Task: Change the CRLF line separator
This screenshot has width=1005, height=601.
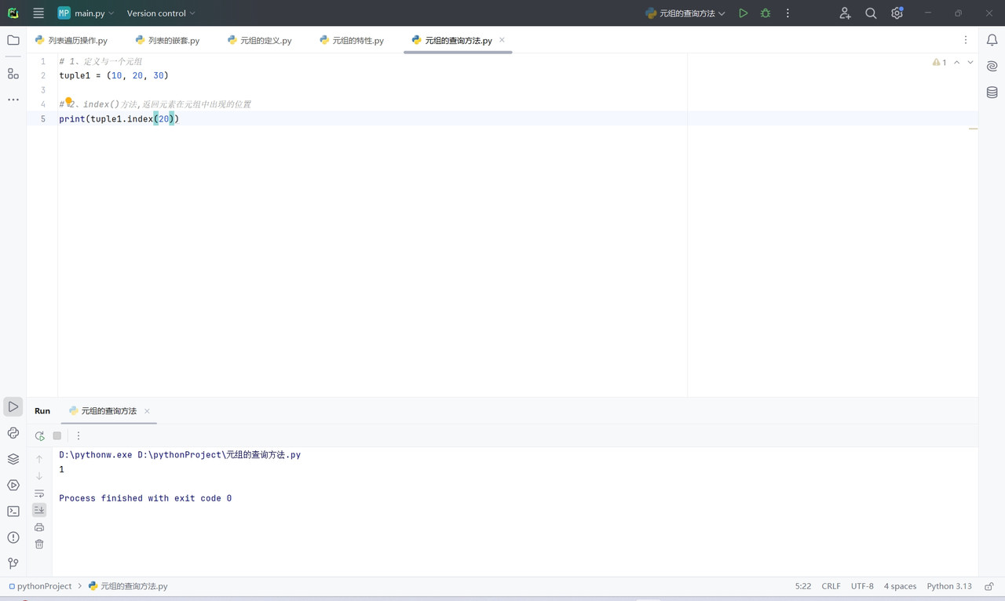Action: pyautogui.click(x=831, y=586)
